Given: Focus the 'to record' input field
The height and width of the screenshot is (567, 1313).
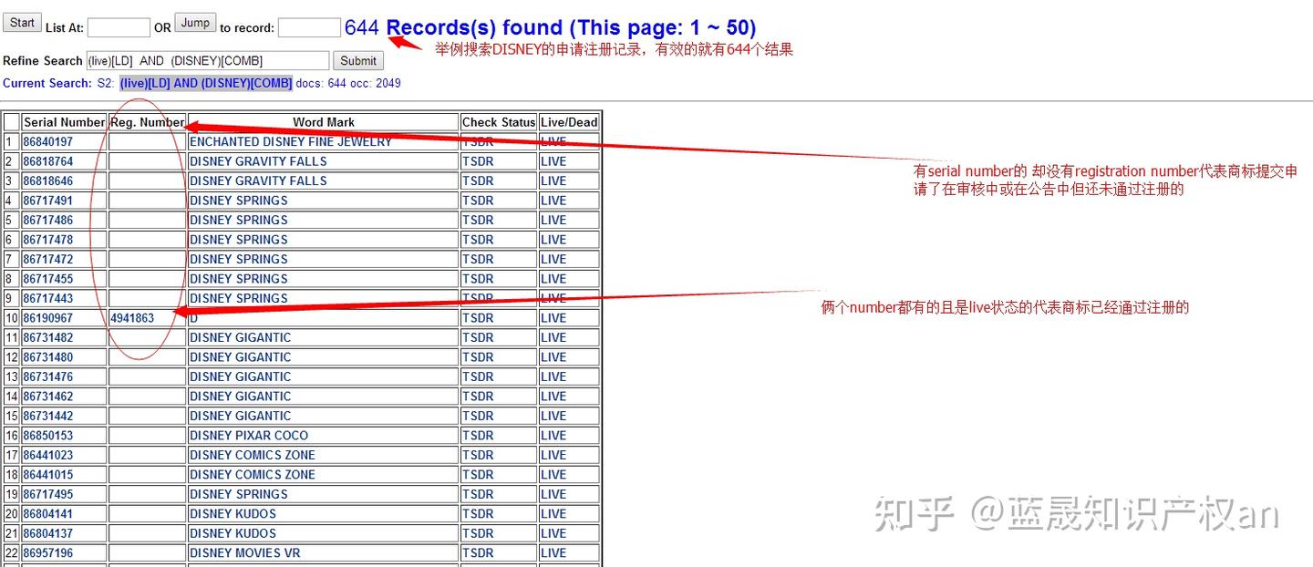Looking at the screenshot, I should pos(309,27).
